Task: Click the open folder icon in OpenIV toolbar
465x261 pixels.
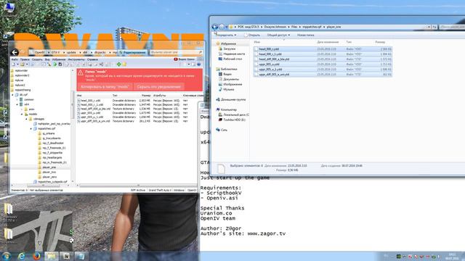Action: pyautogui.click(x=22, y=65)
